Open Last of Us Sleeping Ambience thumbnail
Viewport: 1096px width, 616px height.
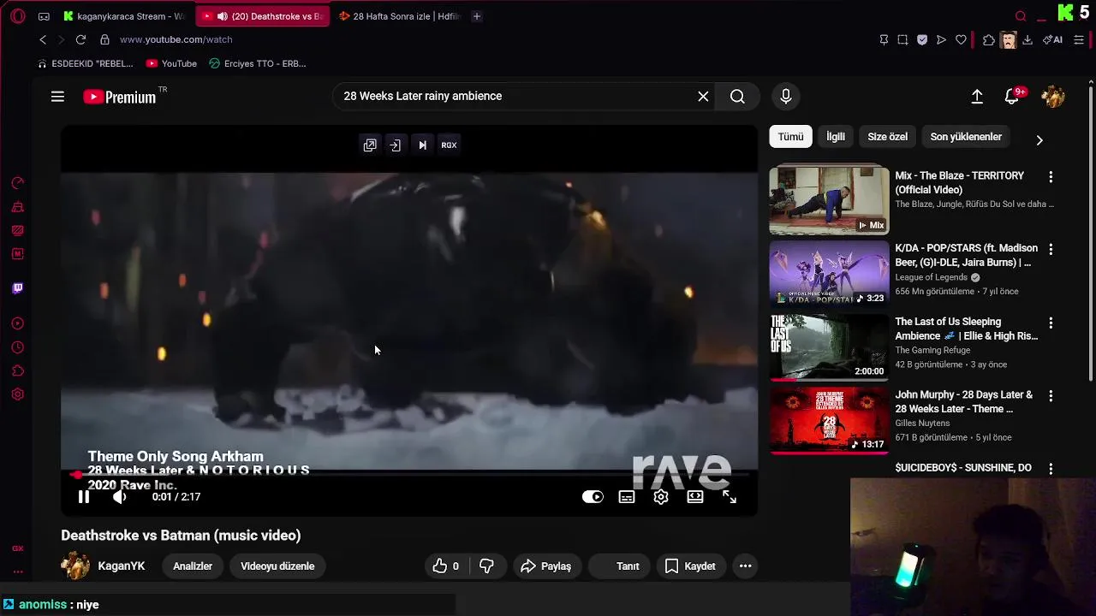pos(829,346)
